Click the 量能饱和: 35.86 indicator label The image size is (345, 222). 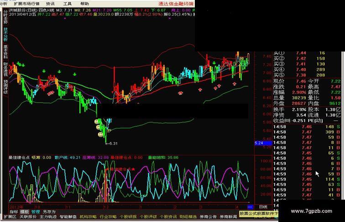pos(163,157)
